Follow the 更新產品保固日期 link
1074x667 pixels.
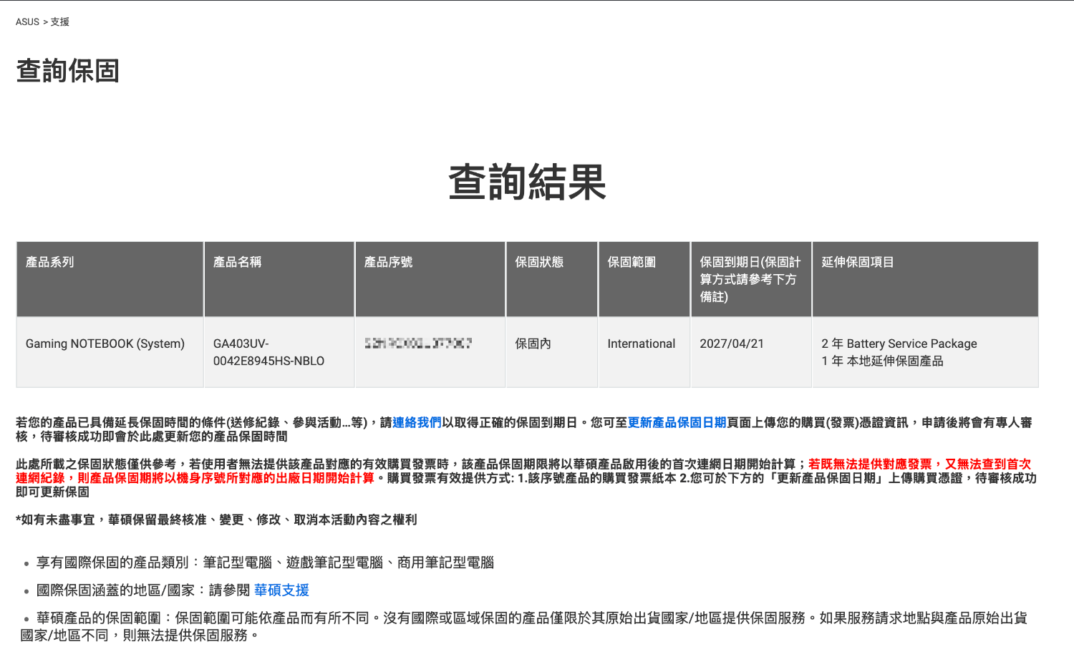click(x=677, y=423)
